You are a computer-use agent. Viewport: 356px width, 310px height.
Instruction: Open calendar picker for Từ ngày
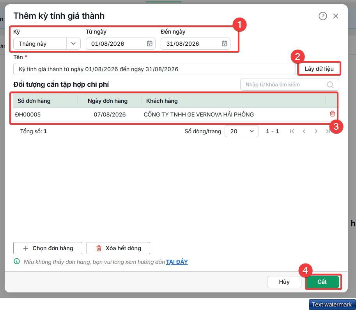click(x=149, y=43)
